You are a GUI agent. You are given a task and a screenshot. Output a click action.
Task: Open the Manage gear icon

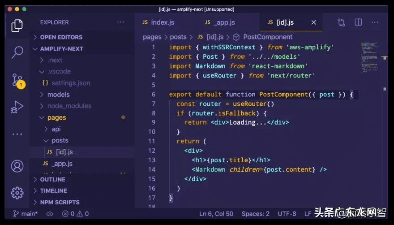click(17, 193)
